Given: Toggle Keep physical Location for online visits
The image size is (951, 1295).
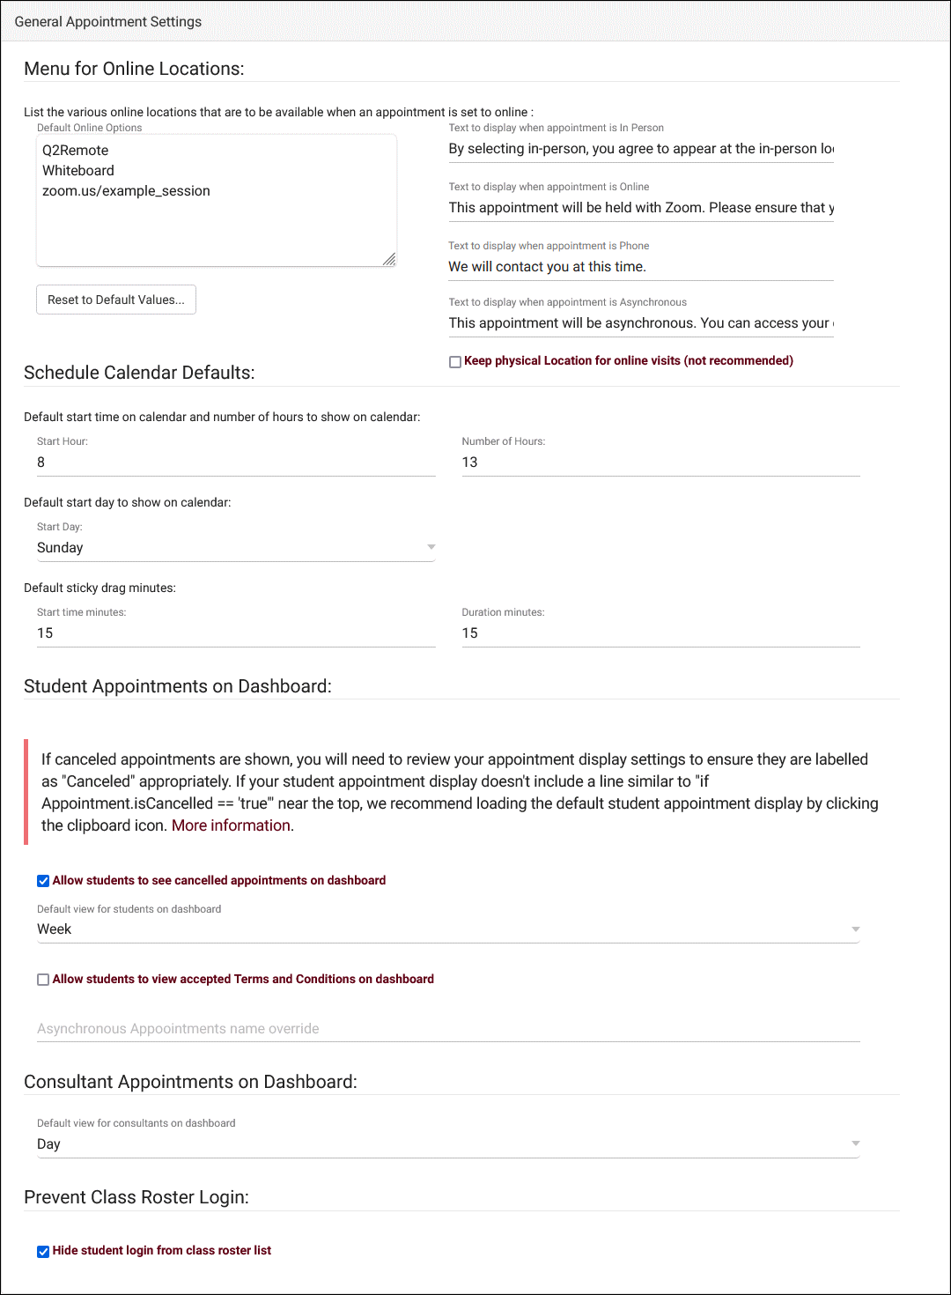Looking at the screenshot, I should (455, 361).
